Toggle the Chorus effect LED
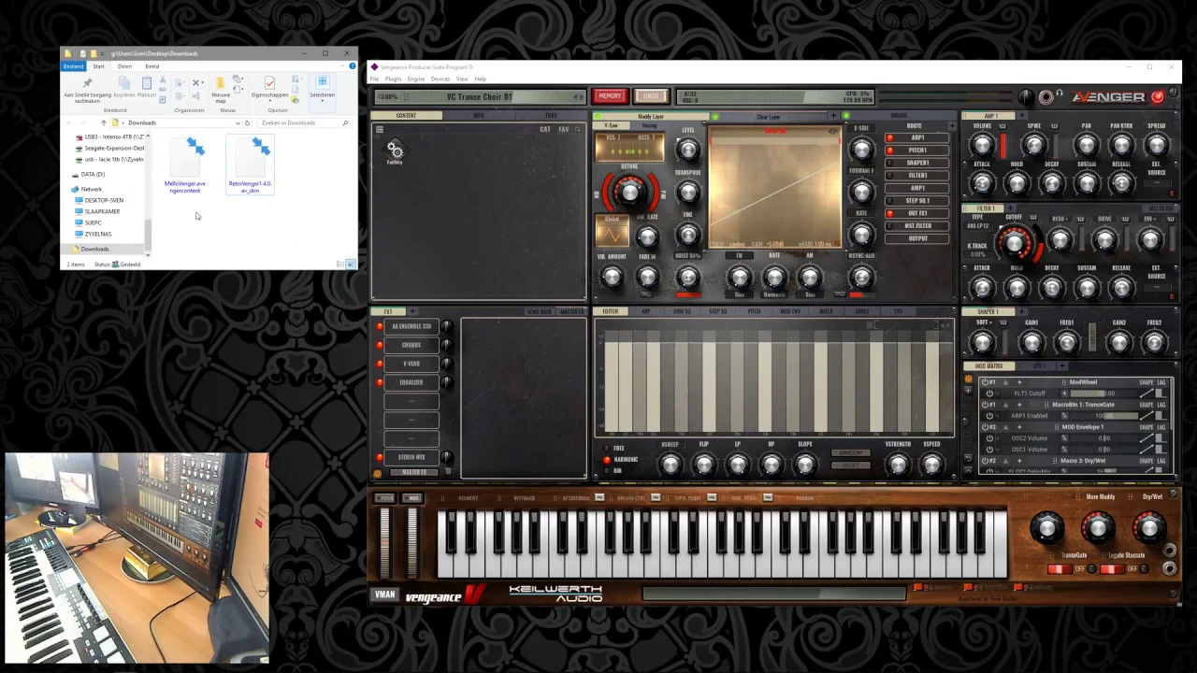The height and width of the screenshot is (673, 1197). (380, 345)
